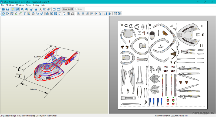Toggle the Auto checkbox
216x117 pixels.
click(77, 9)
